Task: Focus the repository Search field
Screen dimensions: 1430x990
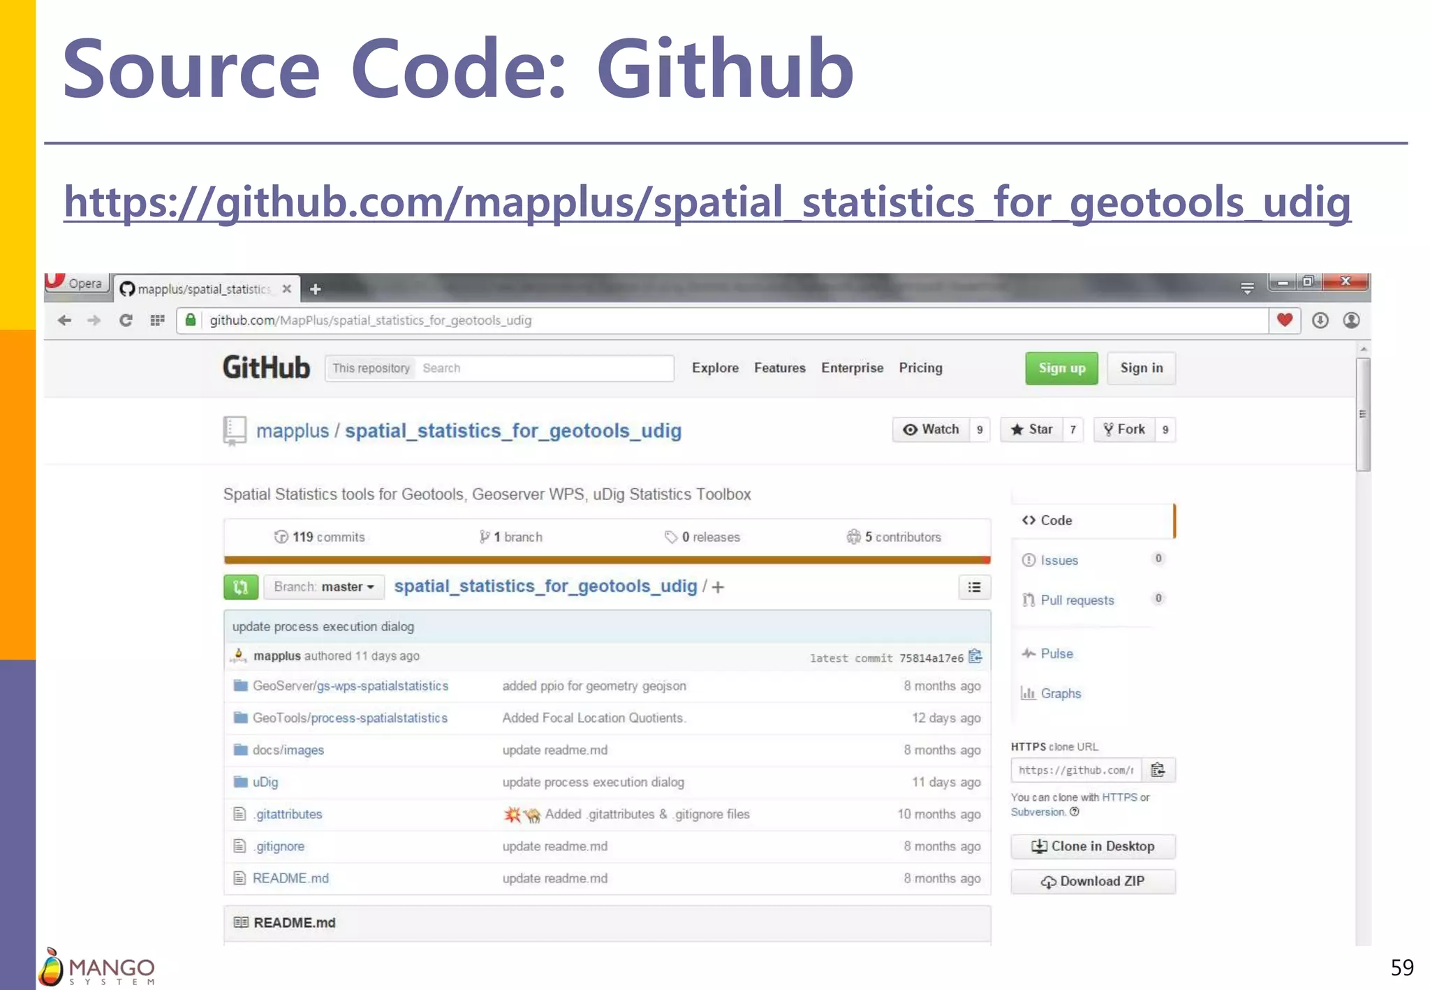Action: pyautogui.click(x=545, y=368)
